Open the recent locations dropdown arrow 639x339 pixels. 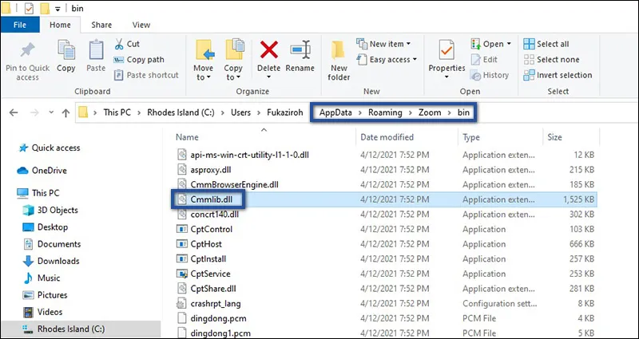(x=51, y=112)
